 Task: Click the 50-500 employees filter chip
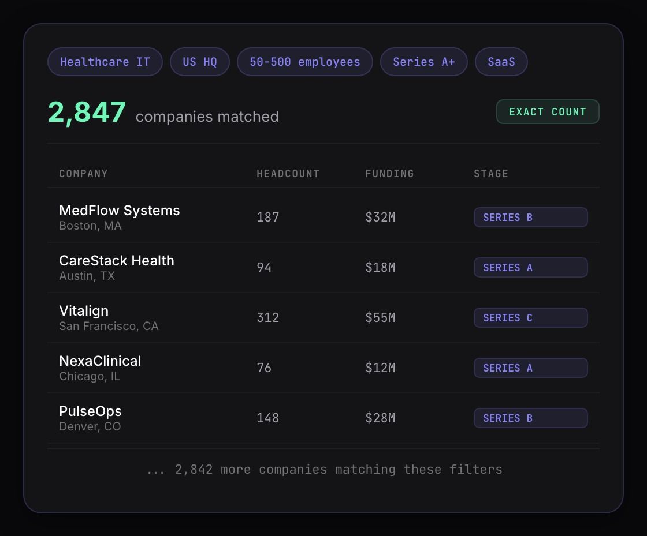click(x=305, y=62)
